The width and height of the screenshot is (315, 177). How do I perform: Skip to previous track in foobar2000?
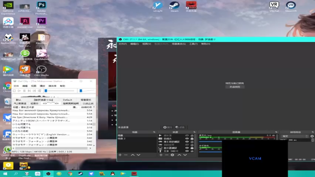[29, 91]
